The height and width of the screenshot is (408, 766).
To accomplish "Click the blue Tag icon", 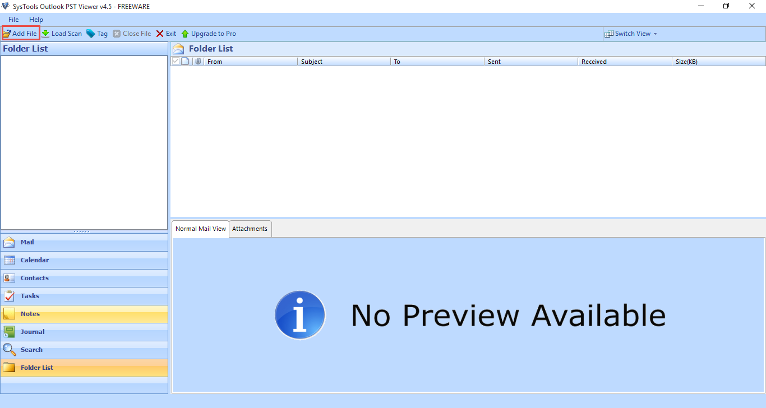I will tap(90, 34).
